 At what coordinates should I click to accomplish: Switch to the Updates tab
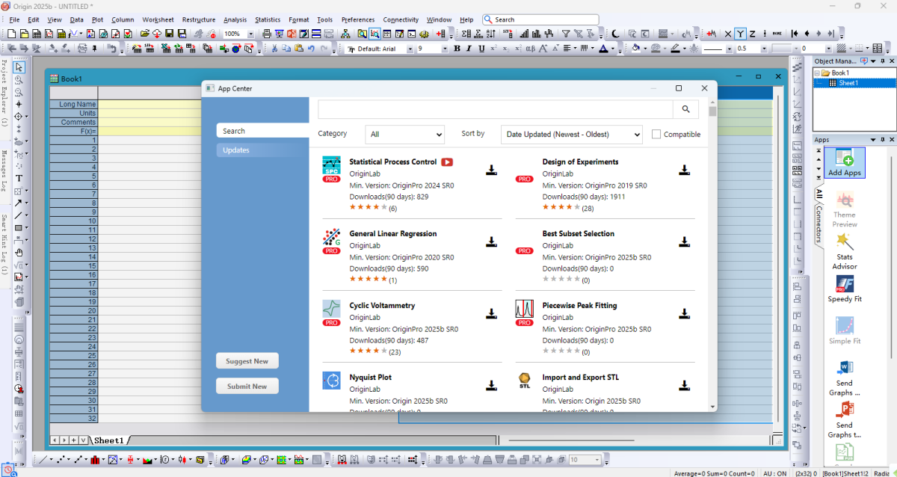click(236, 150)
